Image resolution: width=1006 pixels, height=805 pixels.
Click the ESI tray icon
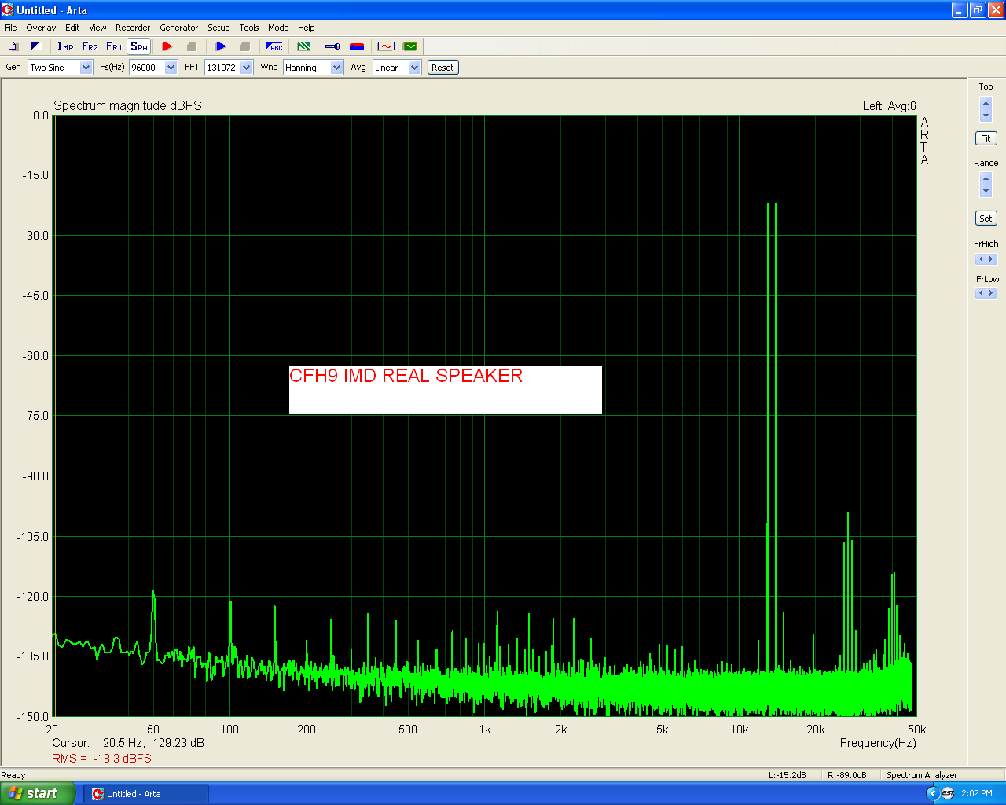coord(948,794)
